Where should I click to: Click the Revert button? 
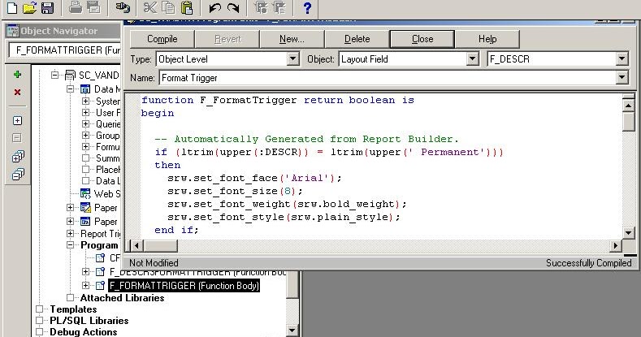(227, 39)
